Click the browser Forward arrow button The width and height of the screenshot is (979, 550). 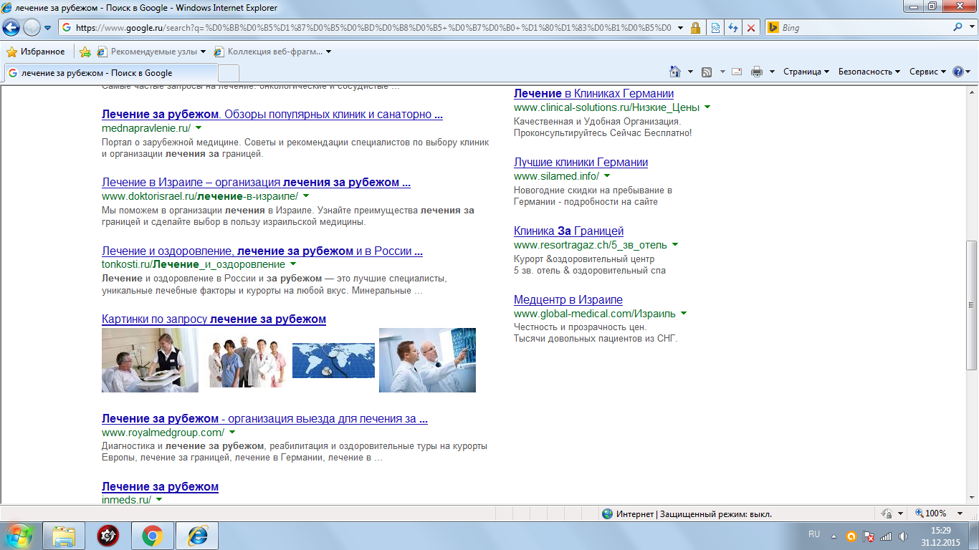(x=32, y=28)
